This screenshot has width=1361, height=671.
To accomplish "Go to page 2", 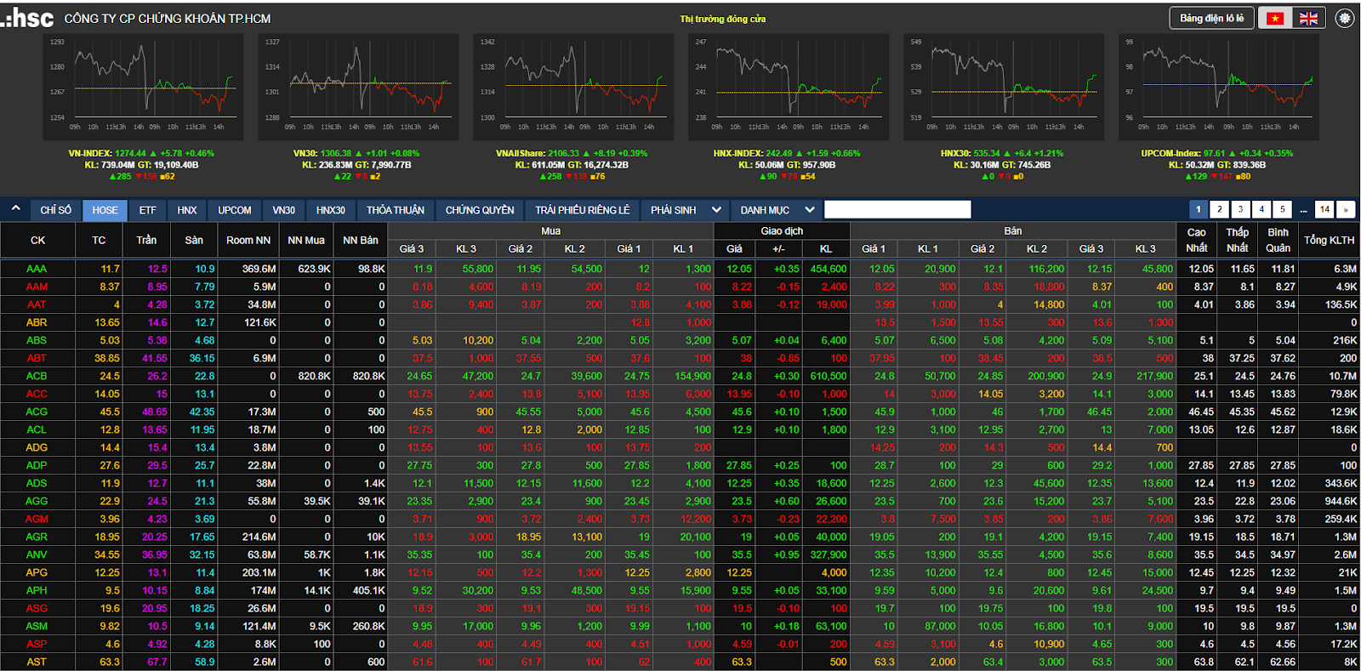I will (1220, 209).
